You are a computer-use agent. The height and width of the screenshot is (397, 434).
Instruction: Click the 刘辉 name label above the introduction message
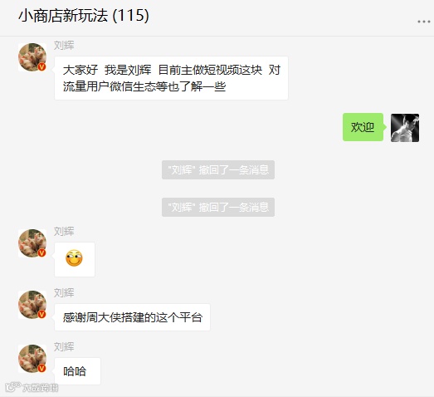click(x=64, y=46)
